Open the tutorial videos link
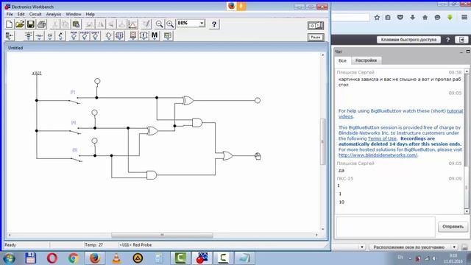Image resolution: width=471 pixels, height=265 pixels. (400, 113)
